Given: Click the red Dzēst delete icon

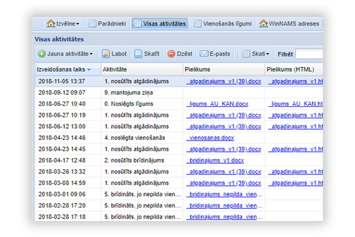Looking at the screenshot, I should click(171, 54).
